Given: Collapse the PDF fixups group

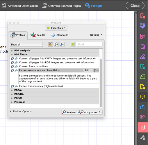Looking at the screenshot, I should coord(12,55).
